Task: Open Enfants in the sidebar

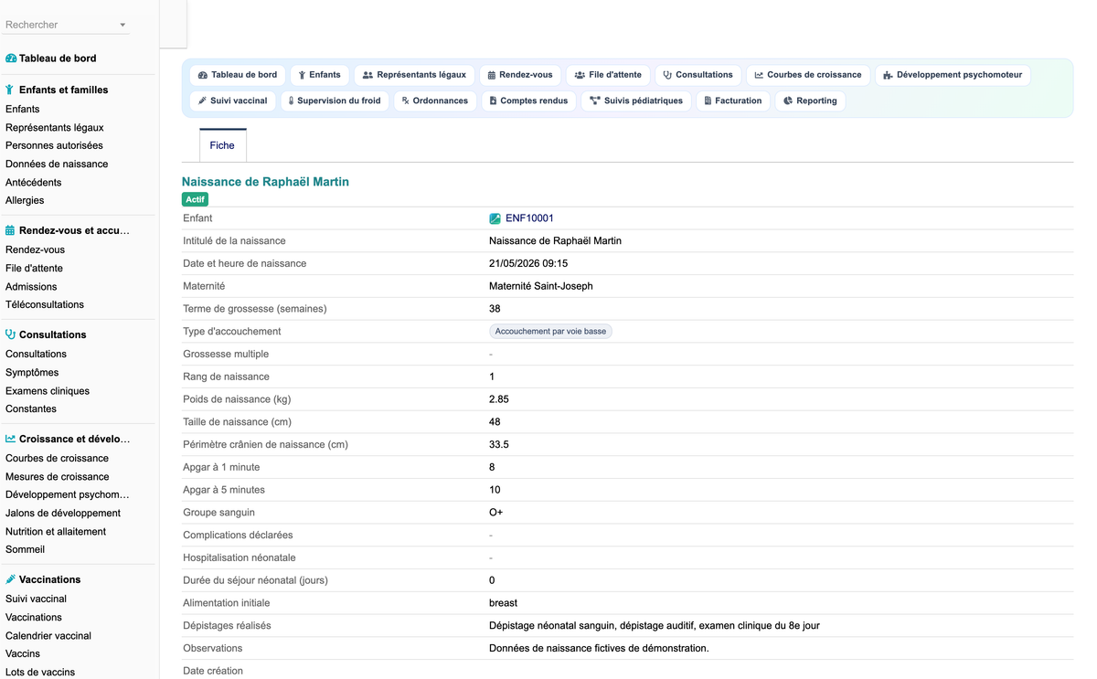Action: pyautogui.click(x=22, y=109)
